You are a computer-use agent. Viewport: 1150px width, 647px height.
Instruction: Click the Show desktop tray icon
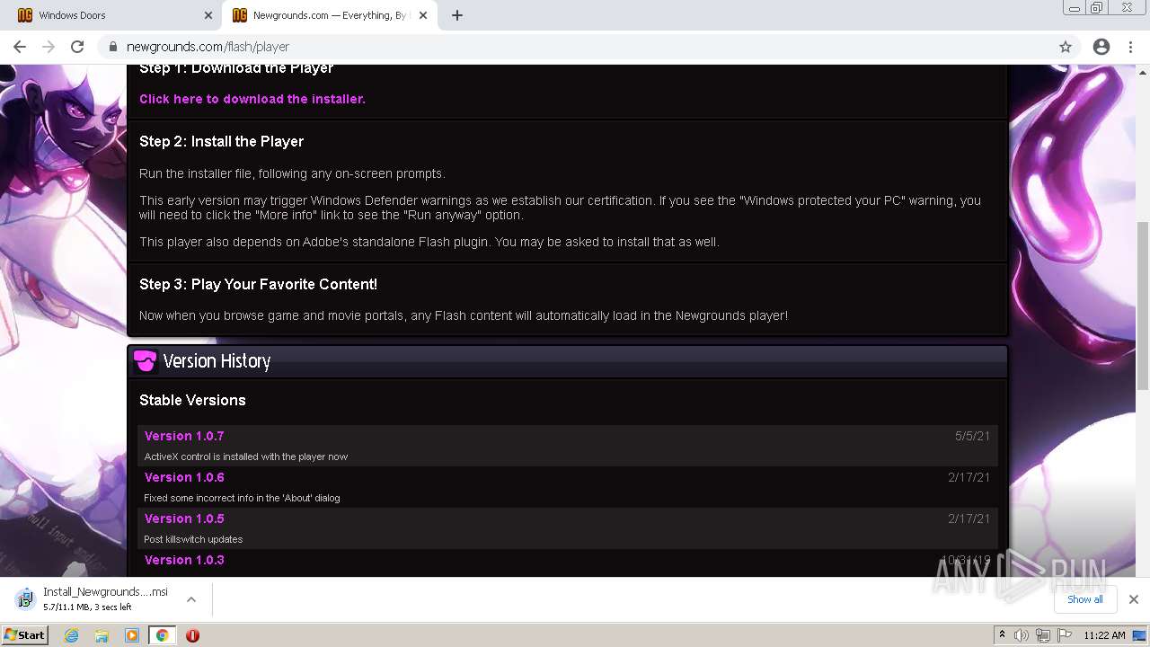[1139, 635]
